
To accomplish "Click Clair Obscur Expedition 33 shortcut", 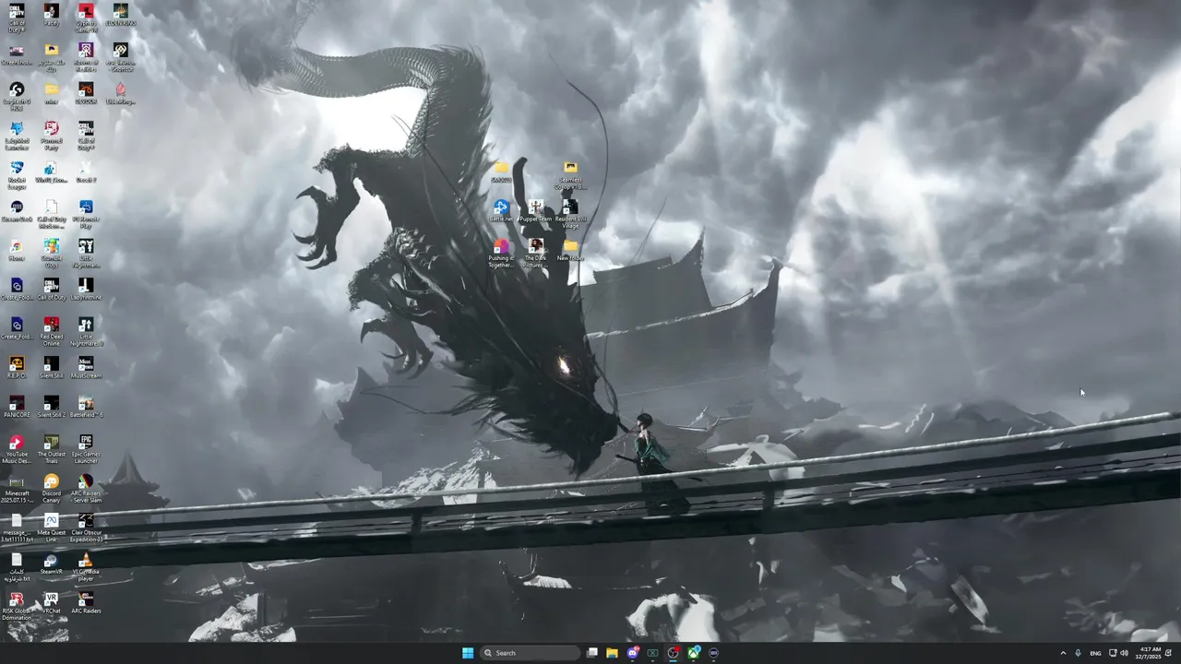I will (x=86, y=526).
